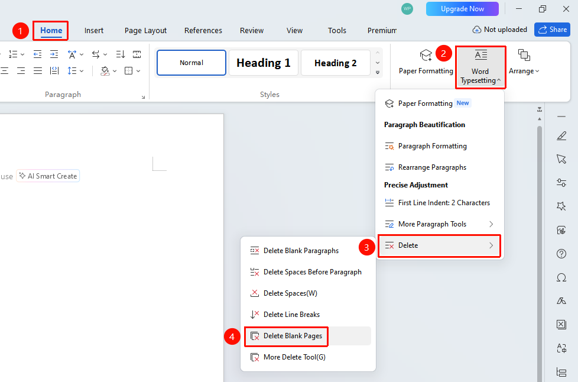
Task: Click the justify alignment icon
Action: point(38,71)
